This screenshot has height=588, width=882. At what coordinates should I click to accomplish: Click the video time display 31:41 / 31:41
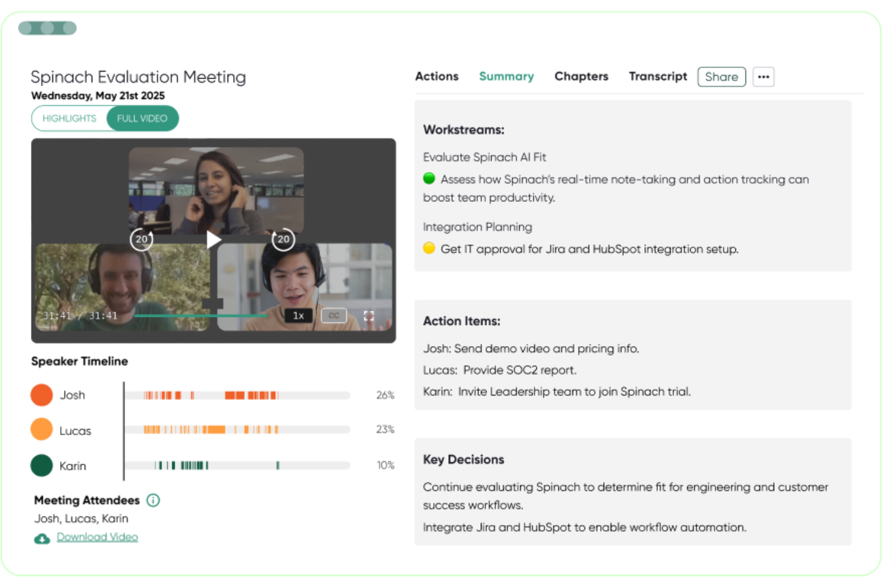[x=80, y=316]
